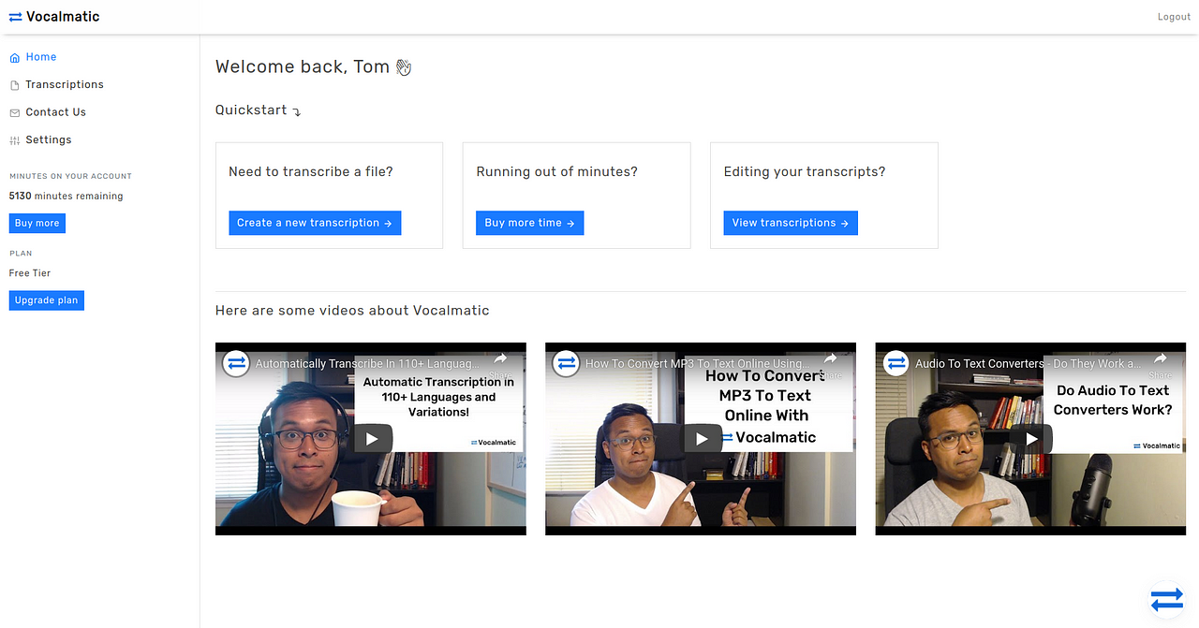Click the View transcriptions button
Viewport: 1199px width, 628px height.
coord(791,223)
